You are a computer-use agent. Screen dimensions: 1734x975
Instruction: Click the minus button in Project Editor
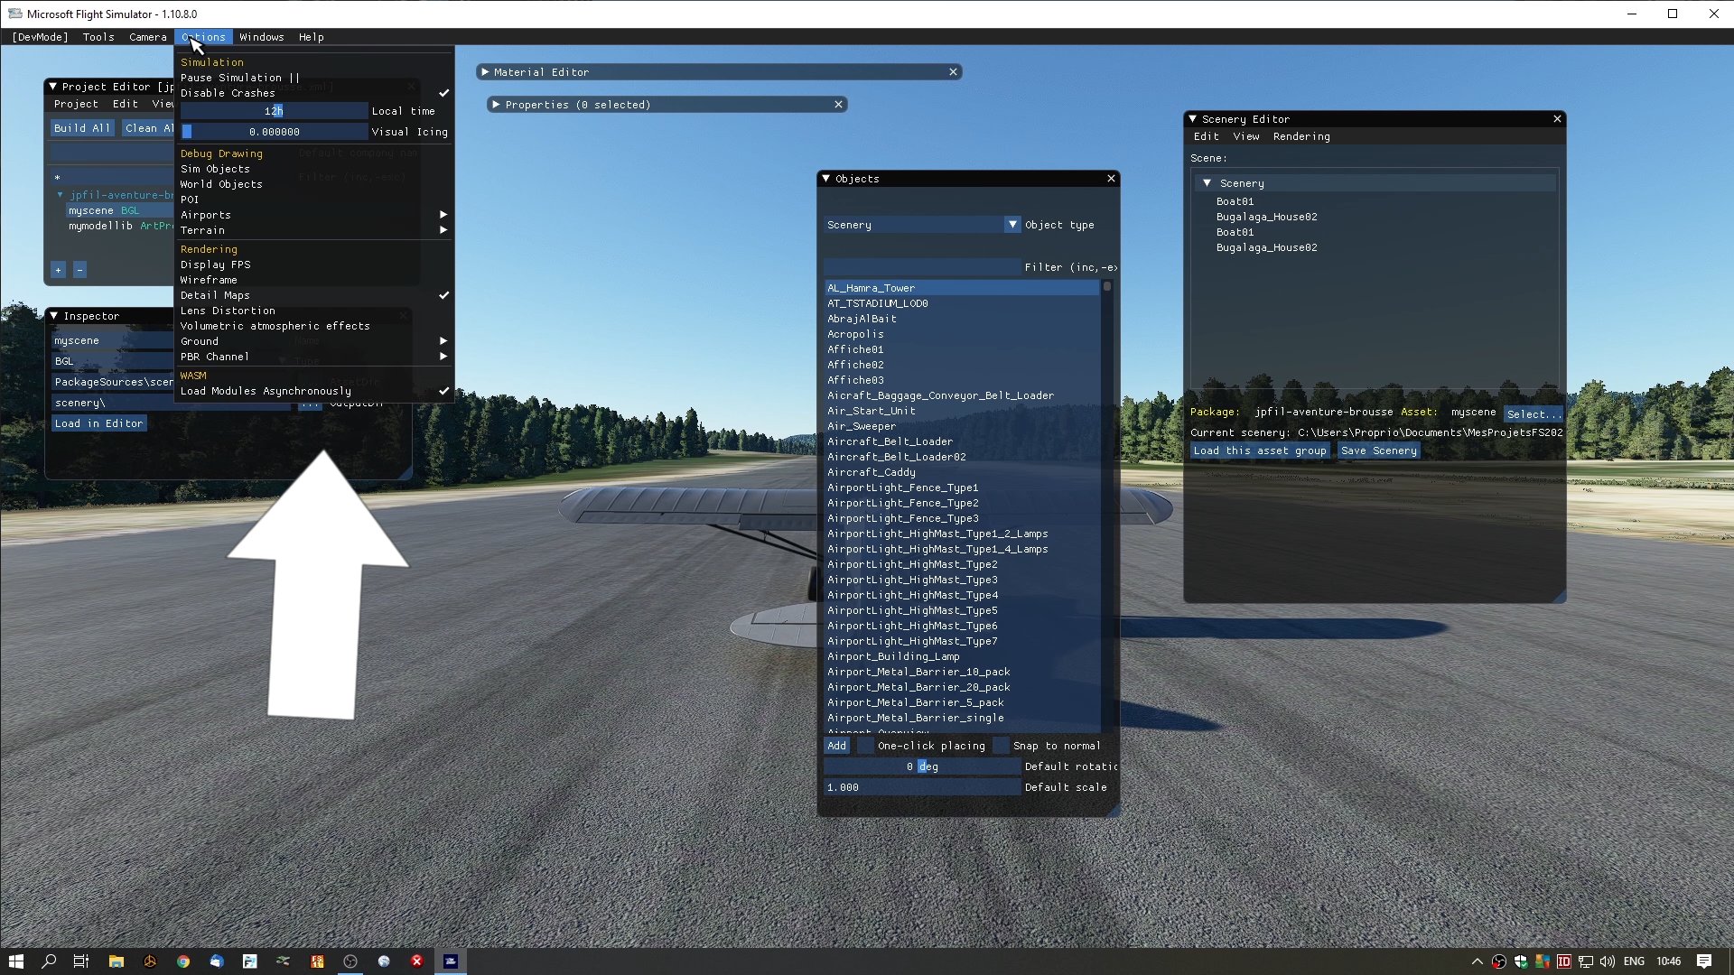79,270
